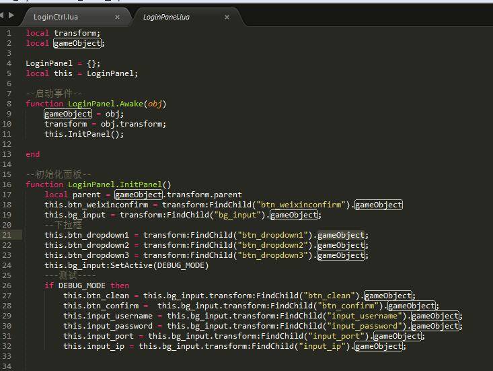Image resolution: width=493 pixels, height=371 pixels.
Task: Click 'this.btn_clean' on line 27
Action: (96, 296)
